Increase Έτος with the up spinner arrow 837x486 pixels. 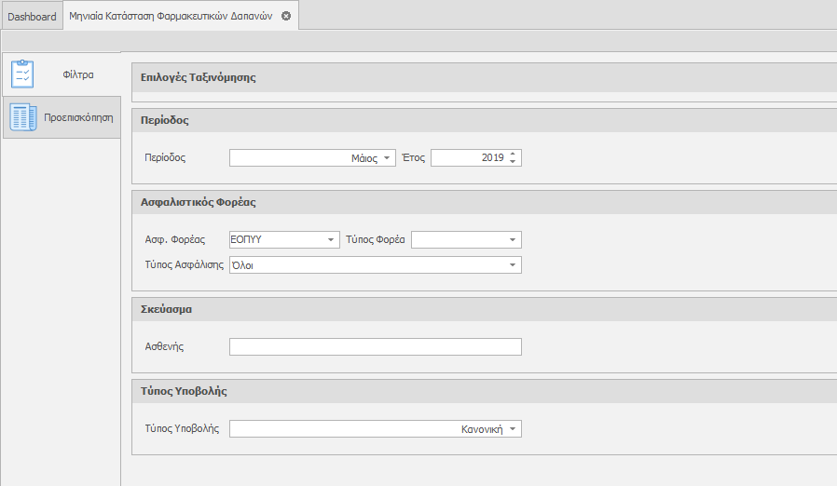(513, 154)
